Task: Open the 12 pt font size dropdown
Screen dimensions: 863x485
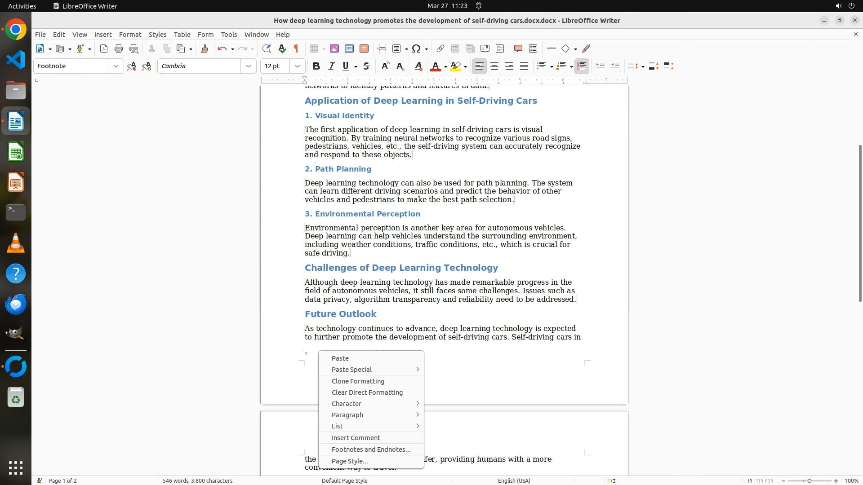Action: (297, 66)
